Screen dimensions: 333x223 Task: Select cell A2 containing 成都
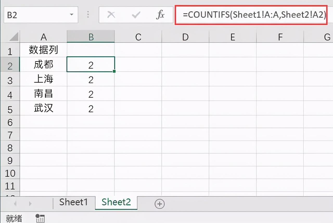[x=43, y=64]
